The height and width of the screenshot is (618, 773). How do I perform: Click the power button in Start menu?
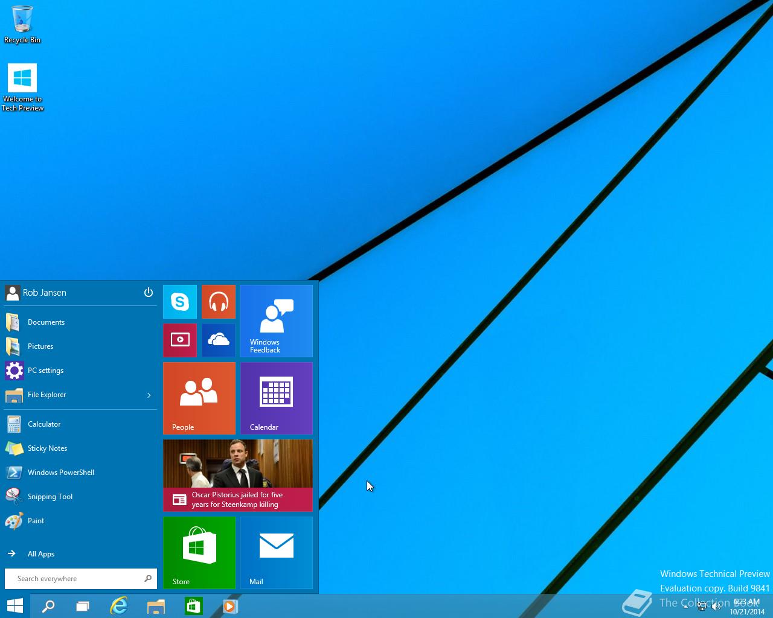pyautogui.click(x=149, y=293)
